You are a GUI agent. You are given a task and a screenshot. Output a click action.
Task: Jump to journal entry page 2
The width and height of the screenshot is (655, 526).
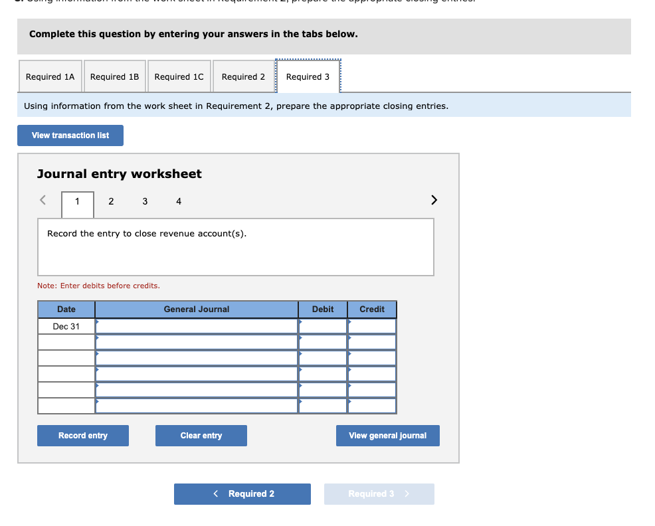[x=111, y=201]
